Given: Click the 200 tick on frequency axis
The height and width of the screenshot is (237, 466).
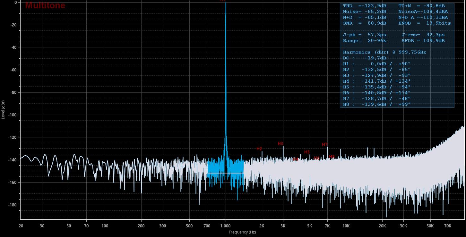Looking at the screenshot, I should click(141, 226).
